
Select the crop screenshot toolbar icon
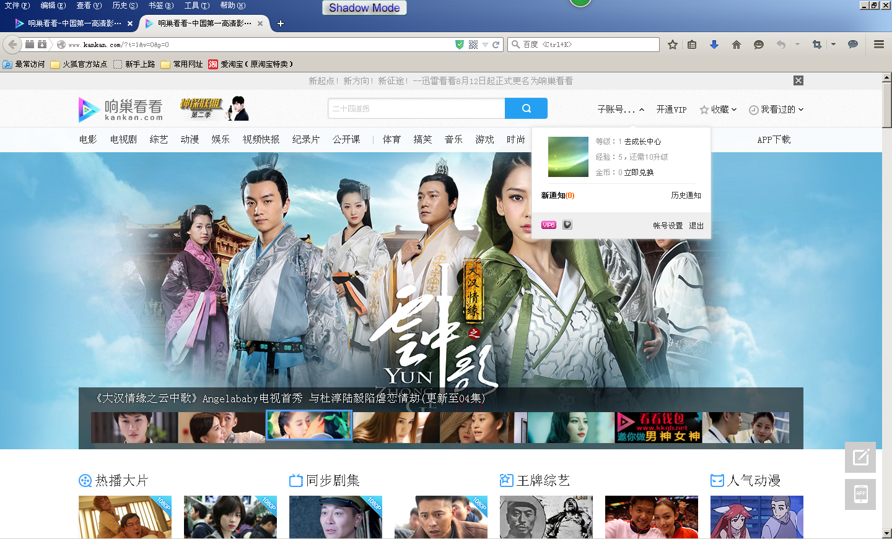(x=817, y=45)
